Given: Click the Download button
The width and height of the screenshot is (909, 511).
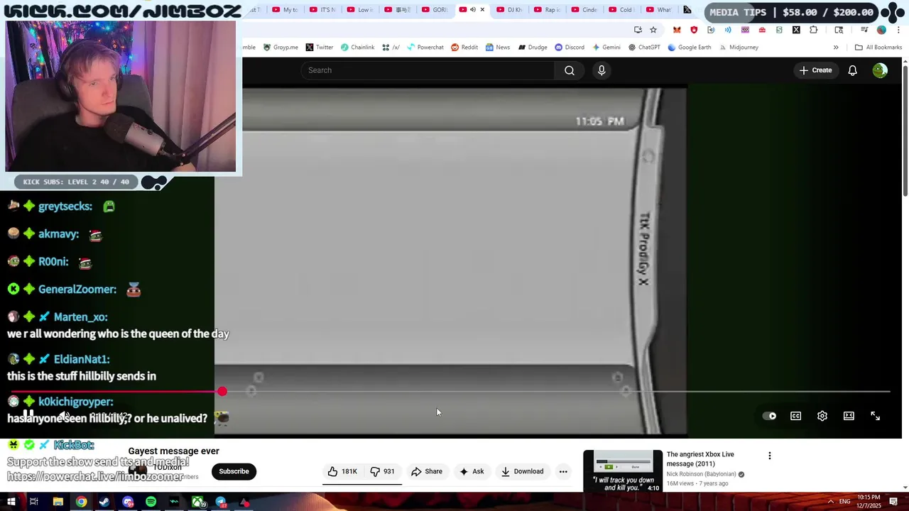Looking at the screenshot, I should (522, 471).
